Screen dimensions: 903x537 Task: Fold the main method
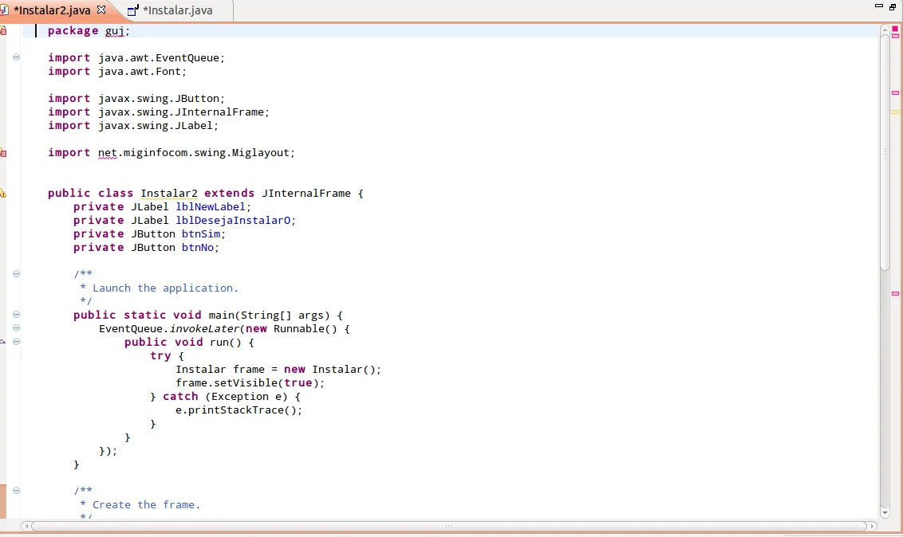coord(16,315)
